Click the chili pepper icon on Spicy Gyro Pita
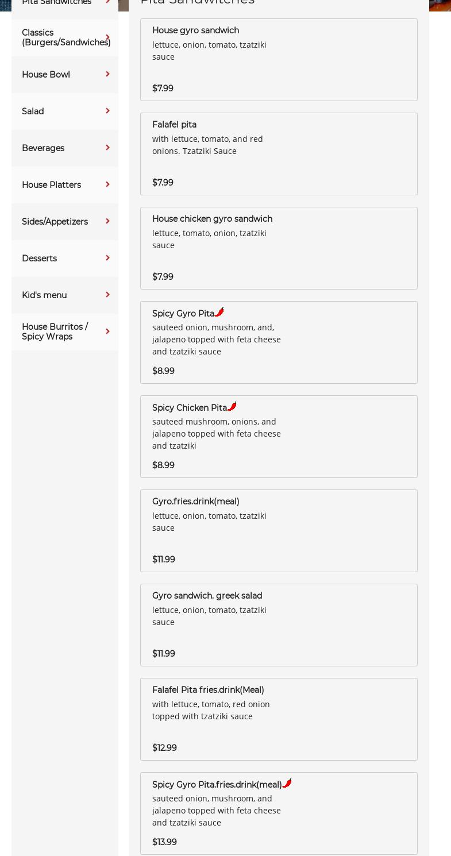The width and height of the screenshot is (451, 856). click(x=219, y=313)
